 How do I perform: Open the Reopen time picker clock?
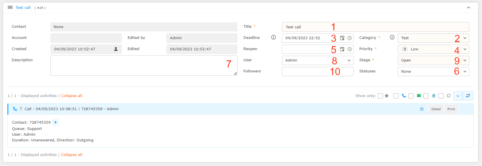349,49
